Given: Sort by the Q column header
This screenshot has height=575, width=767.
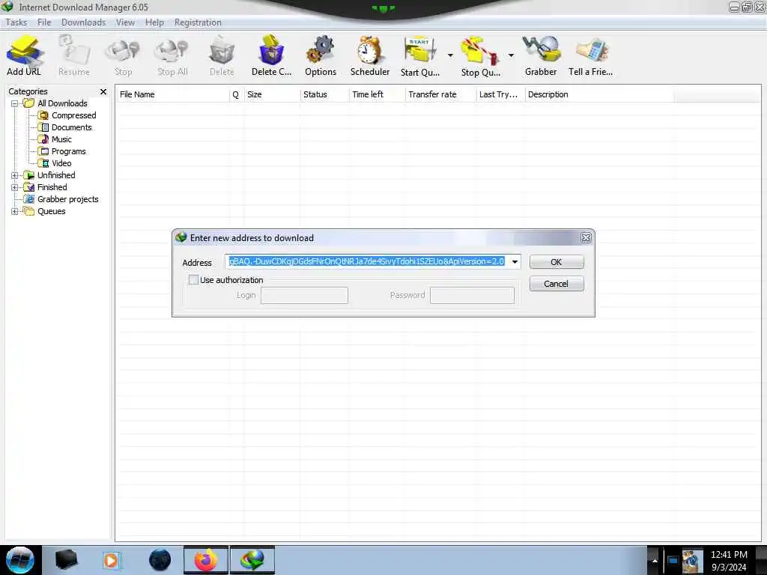Looking at the screenshot, I should coord(236,95).
